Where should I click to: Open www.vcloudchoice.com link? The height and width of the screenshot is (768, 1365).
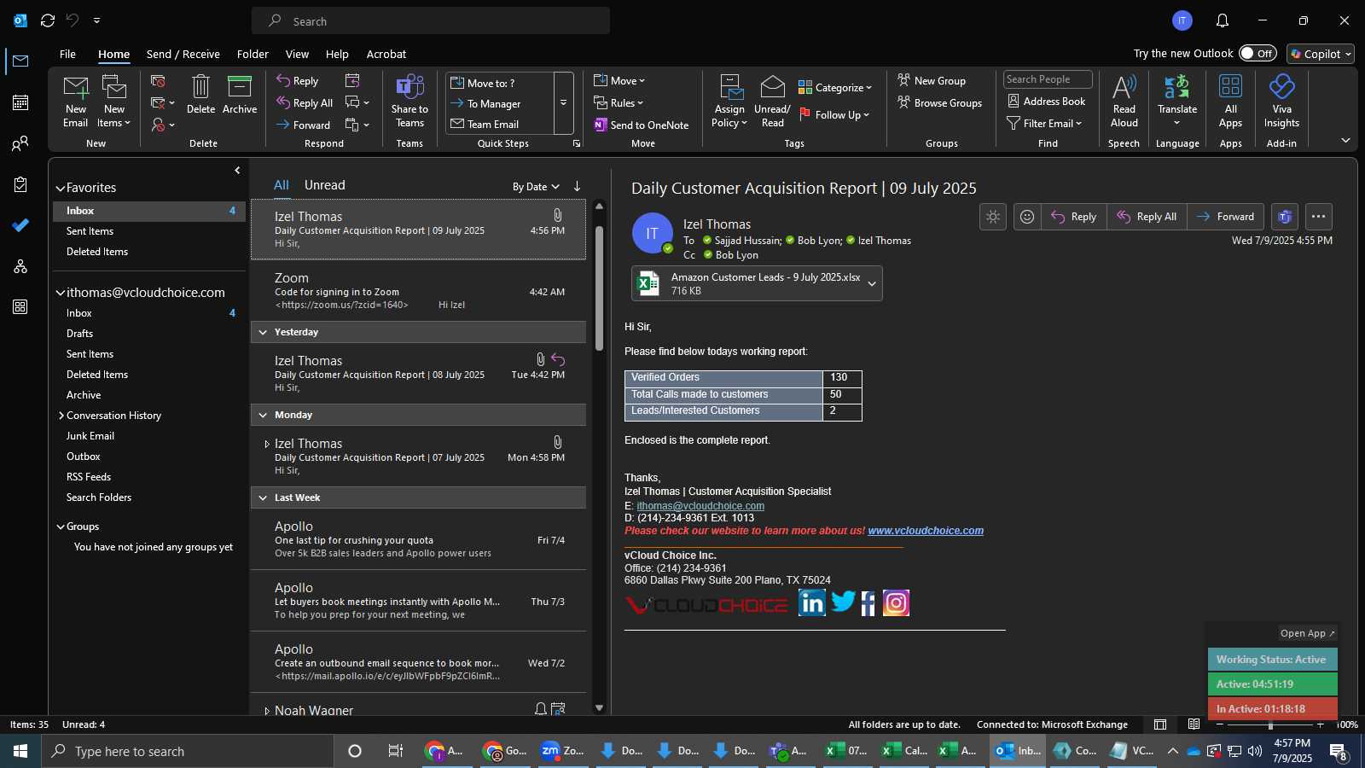(x=926, y=531)
